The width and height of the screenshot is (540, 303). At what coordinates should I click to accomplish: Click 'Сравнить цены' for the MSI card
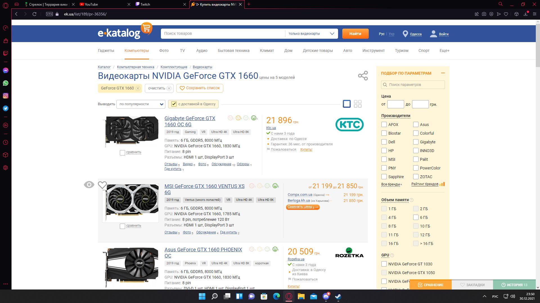(x=303, y=207)
